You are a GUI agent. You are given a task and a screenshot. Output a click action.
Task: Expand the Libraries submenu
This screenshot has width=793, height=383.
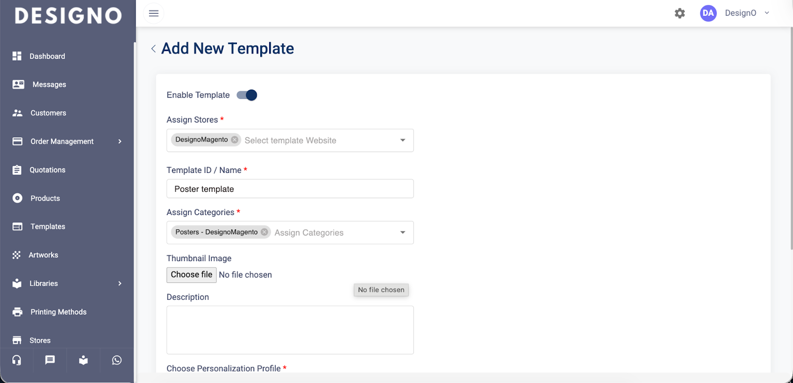tap(119, 283)
